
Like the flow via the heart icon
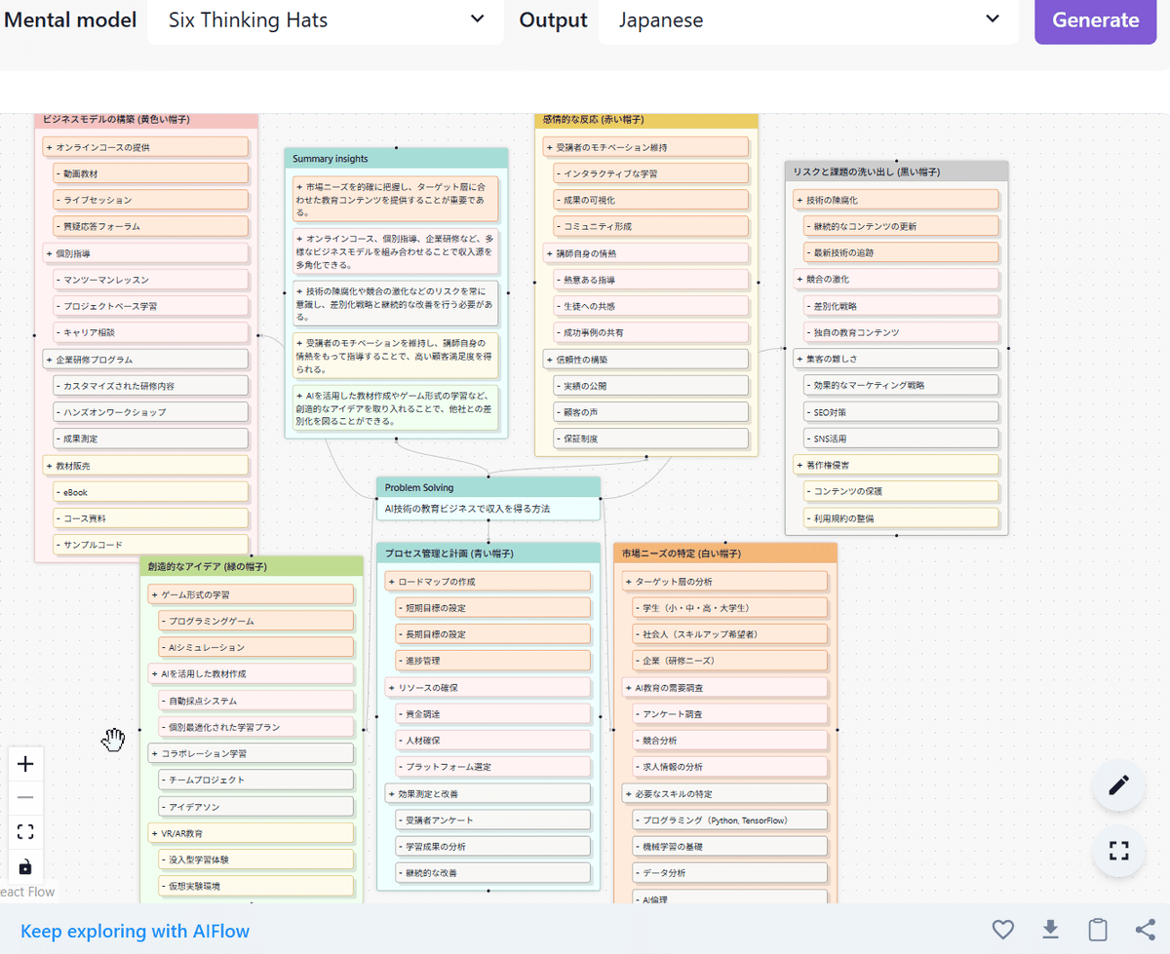1002,930
